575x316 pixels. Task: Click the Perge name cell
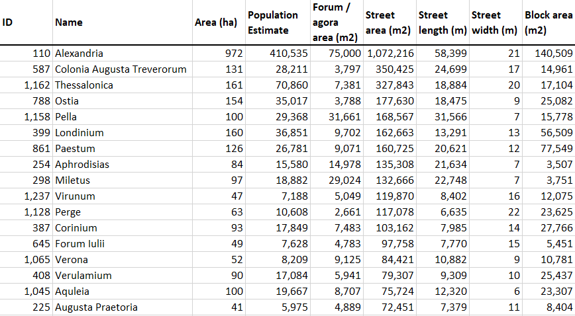pos(123,212)
